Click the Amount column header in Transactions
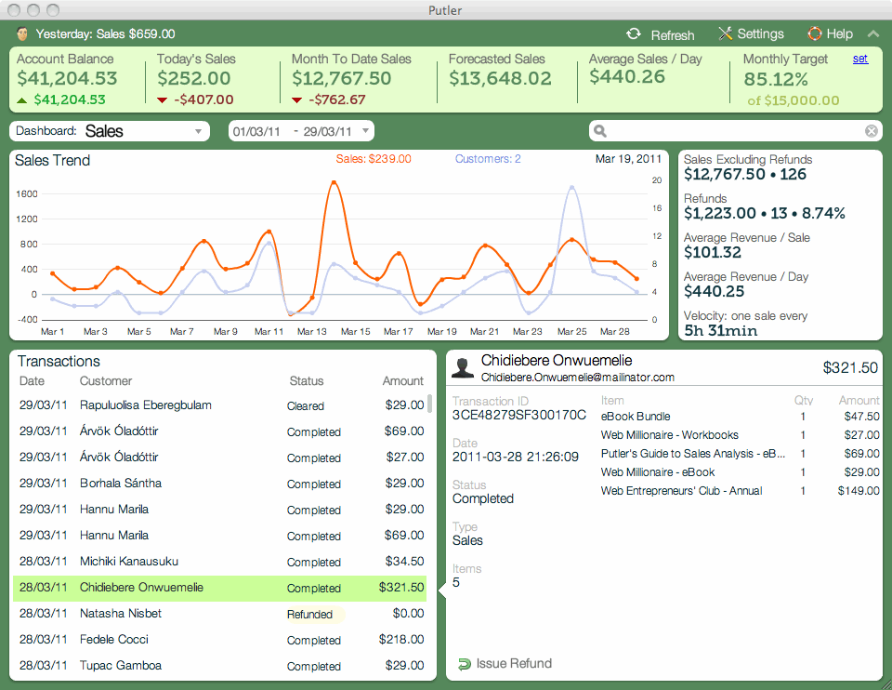This screenshot has height=690, width=892. [x=402, y=381]
